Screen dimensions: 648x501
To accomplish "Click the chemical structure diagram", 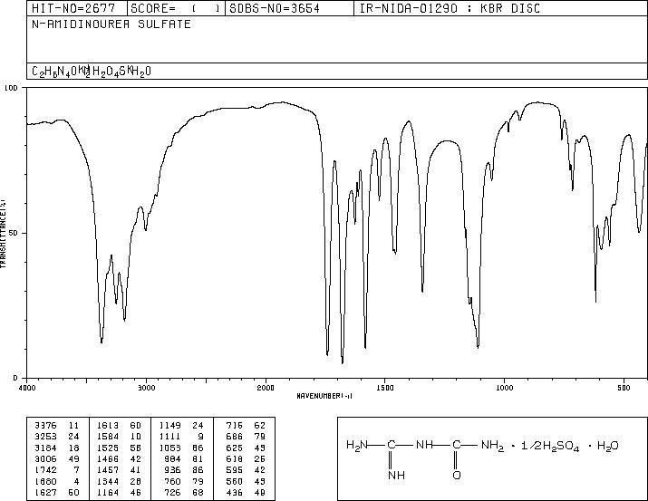I will click(492, 458).
